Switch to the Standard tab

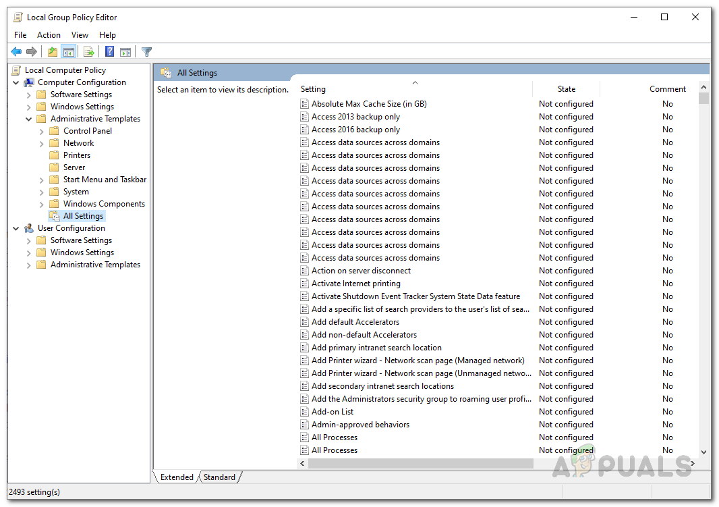pyautogui.click(x=219, y=477)
